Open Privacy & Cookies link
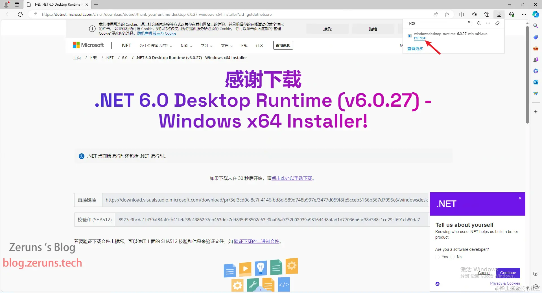 [505, 283]
